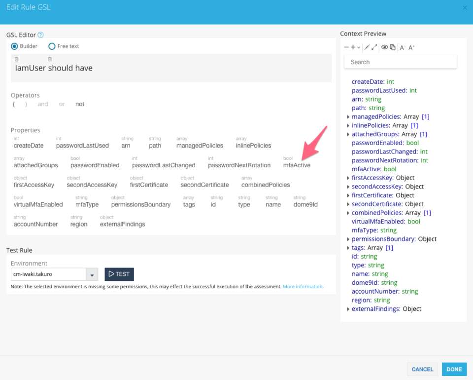Add passwordLastChanged property in Properties list
Viewport: 473px width, 380px height.
(164, 165)
